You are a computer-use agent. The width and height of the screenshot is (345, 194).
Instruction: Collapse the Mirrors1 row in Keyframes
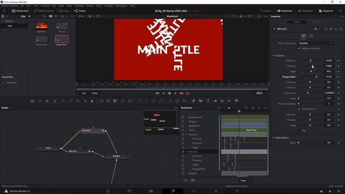click(187, 134)
